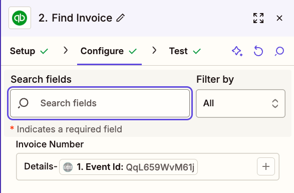294x193 pixels.
Task: Select the 1. Event Id data pill
Action: click(x=128, y=167)
